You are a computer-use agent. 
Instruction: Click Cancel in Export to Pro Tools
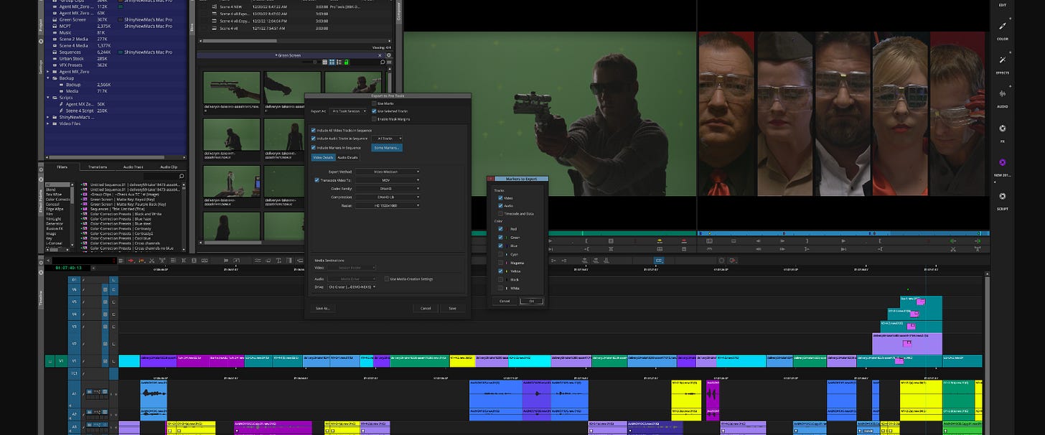click(426, 308)
